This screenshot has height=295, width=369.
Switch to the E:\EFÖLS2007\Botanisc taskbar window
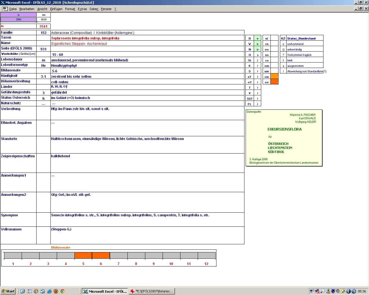152,291
